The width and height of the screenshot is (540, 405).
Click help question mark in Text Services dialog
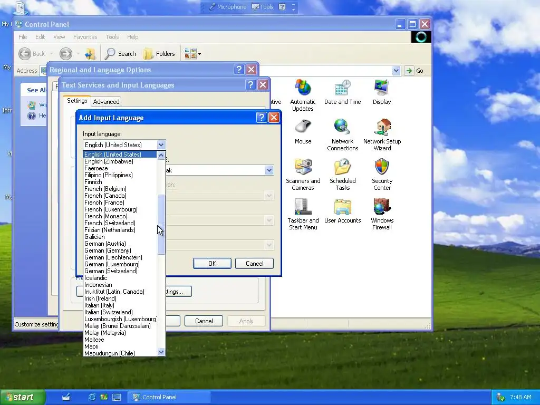[x=250, y=85]
